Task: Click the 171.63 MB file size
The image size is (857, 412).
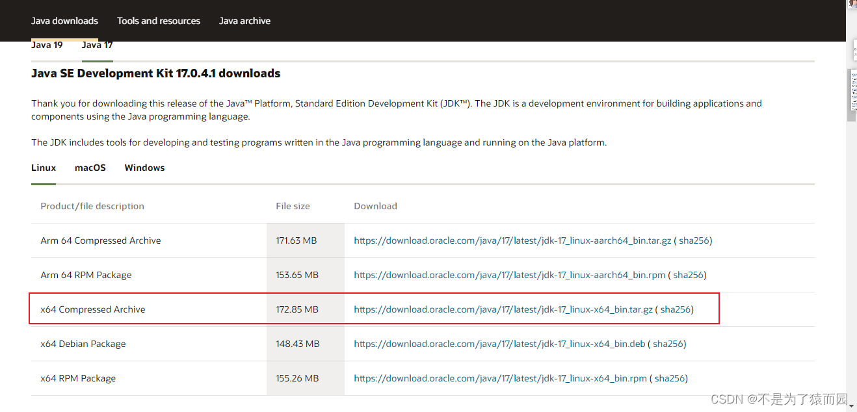Action: coord(297,240)
